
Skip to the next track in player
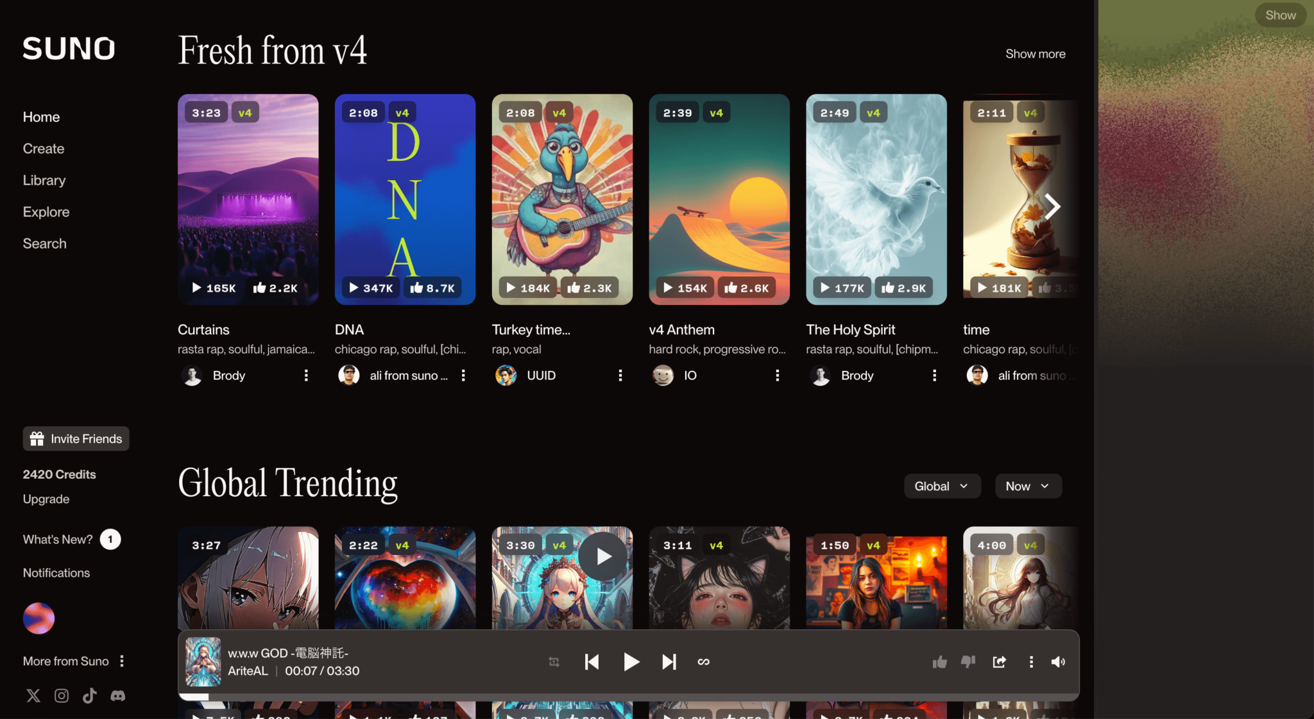(x=669, y=662)
